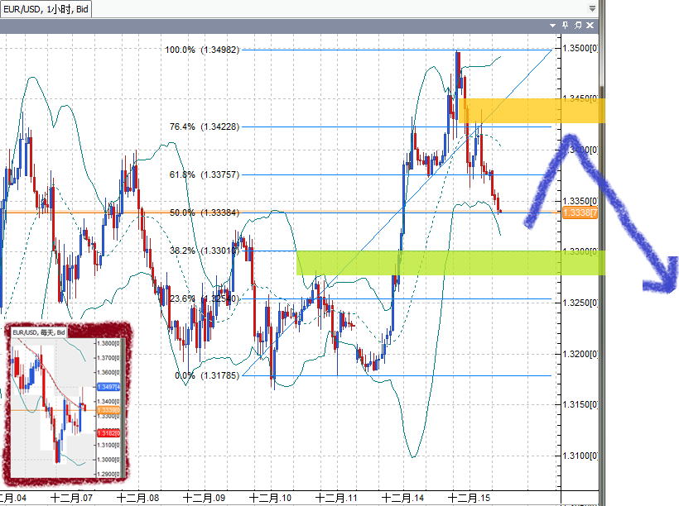Viewport: 679px width, 506px height.
Task: Click the inset chart title EUR/USD, 每天, Bid
Action: [x=39, y=332]
